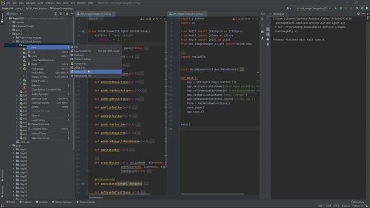Open the Python Packages tool window
The height and width of the screenshot is (208, 370).
coord(62,202)
